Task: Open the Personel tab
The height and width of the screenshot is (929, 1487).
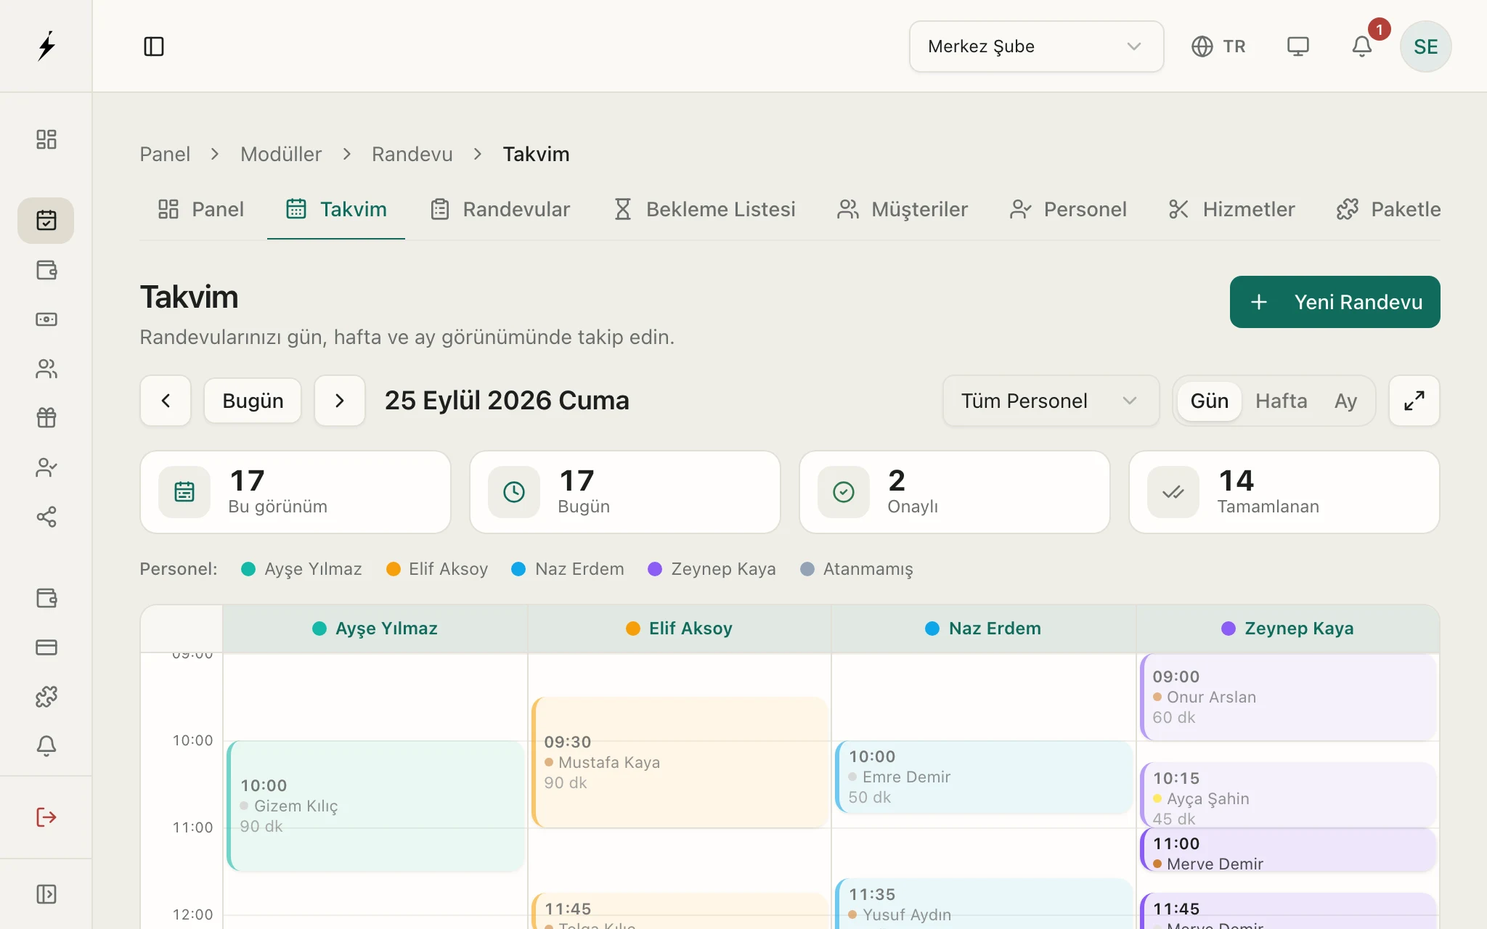Action: [x=1068, y=209]
